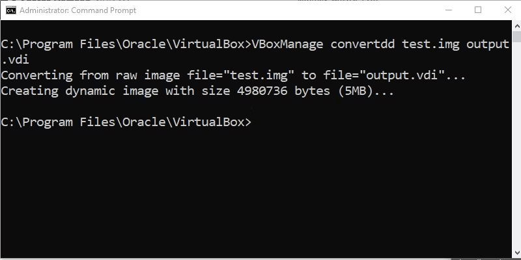
Task: Click "Converting from raw image" output text
Action: click(90, 75)
